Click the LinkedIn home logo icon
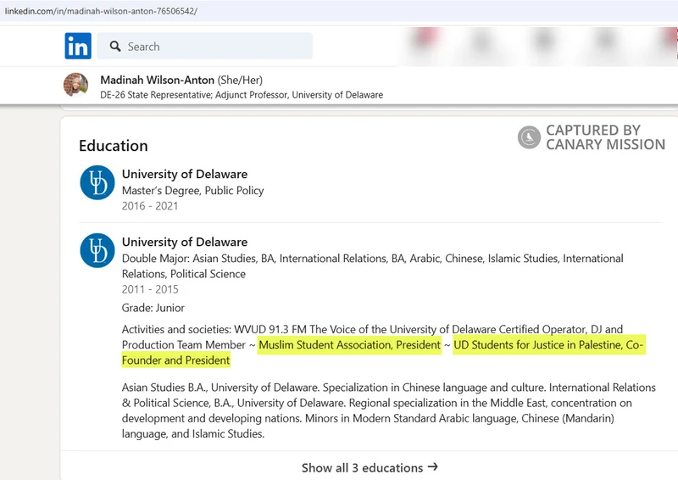 click(78, 46)
